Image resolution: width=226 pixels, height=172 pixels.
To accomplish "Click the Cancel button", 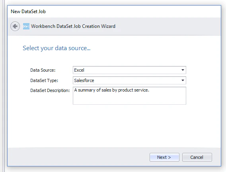I will (x=197, y=157).
